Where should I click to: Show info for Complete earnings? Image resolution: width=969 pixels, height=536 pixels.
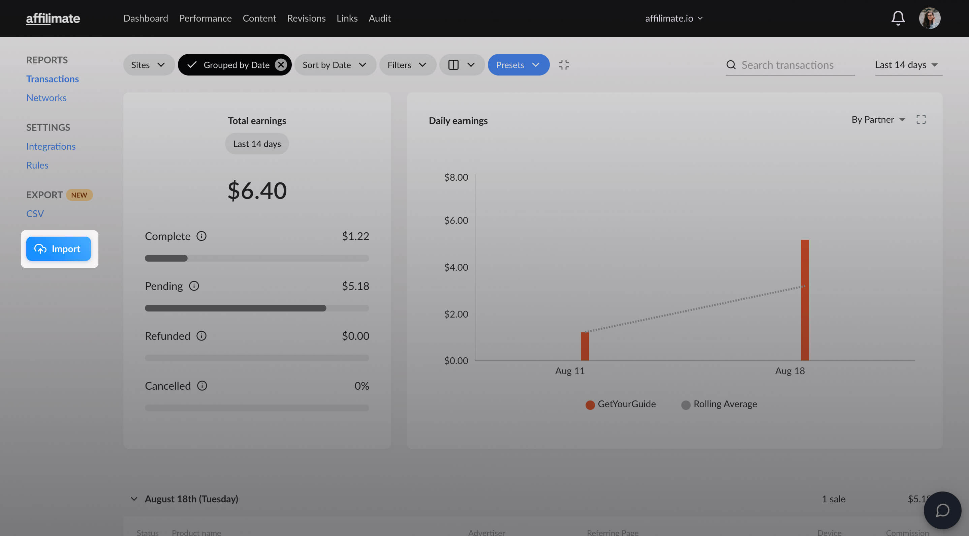click(201, 236)
